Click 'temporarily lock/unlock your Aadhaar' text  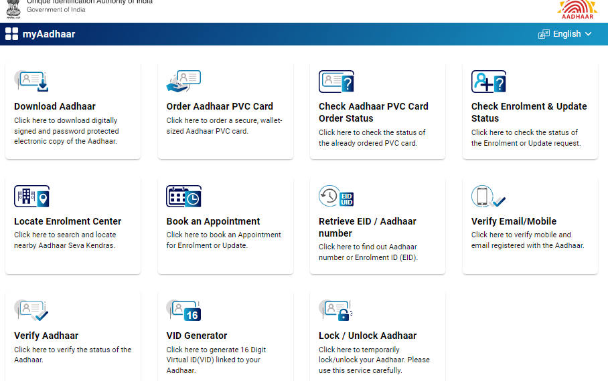[x=374, y=360]
